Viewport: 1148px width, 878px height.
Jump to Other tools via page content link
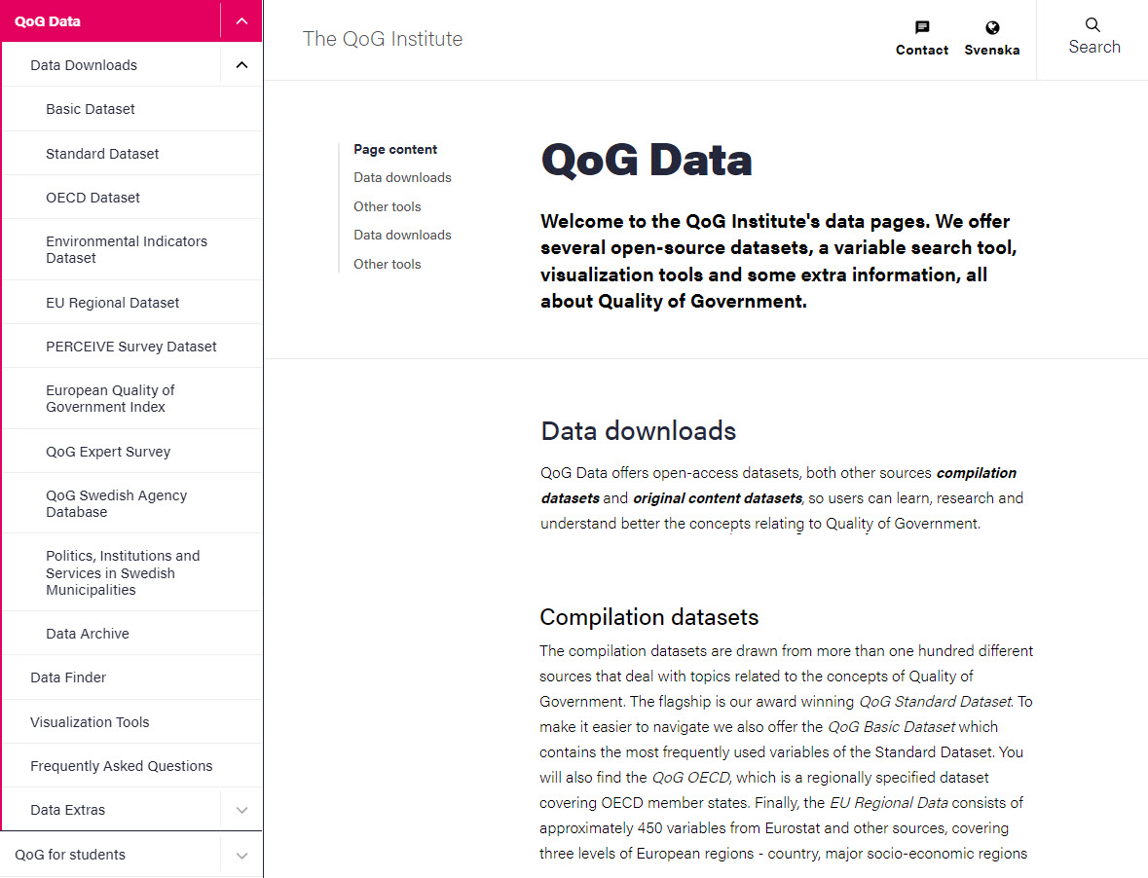[388, 205]
